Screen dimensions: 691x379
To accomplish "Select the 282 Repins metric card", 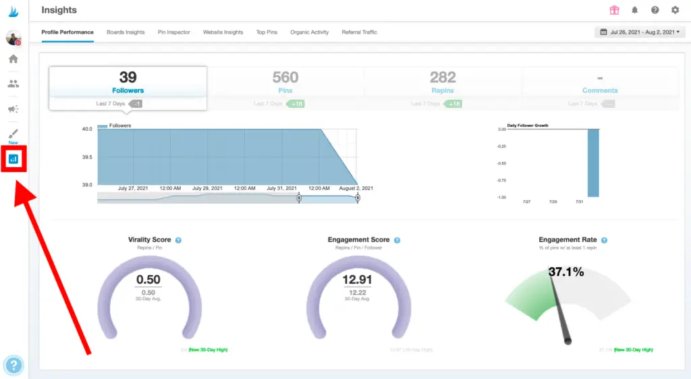I will pos(443,88).
